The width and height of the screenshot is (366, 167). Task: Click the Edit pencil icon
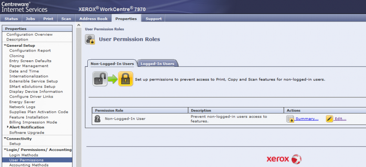click(x=329, y=119)
